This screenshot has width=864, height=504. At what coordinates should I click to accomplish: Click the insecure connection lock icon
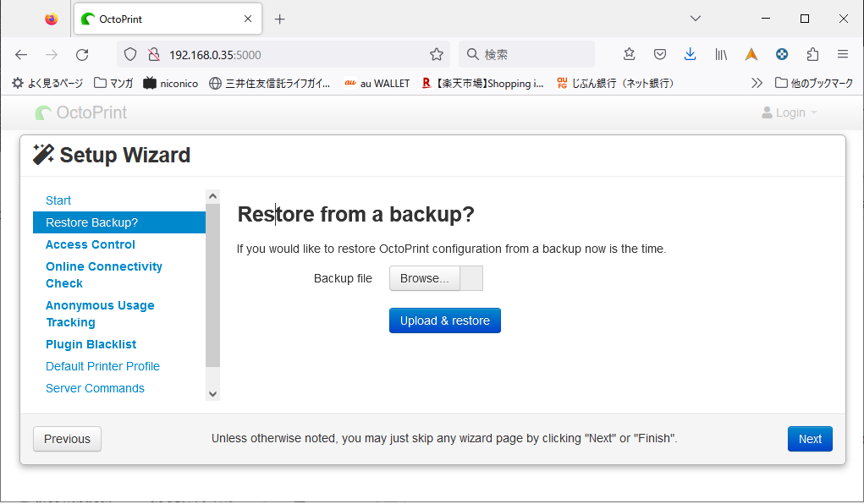click(x=154, y=54)
